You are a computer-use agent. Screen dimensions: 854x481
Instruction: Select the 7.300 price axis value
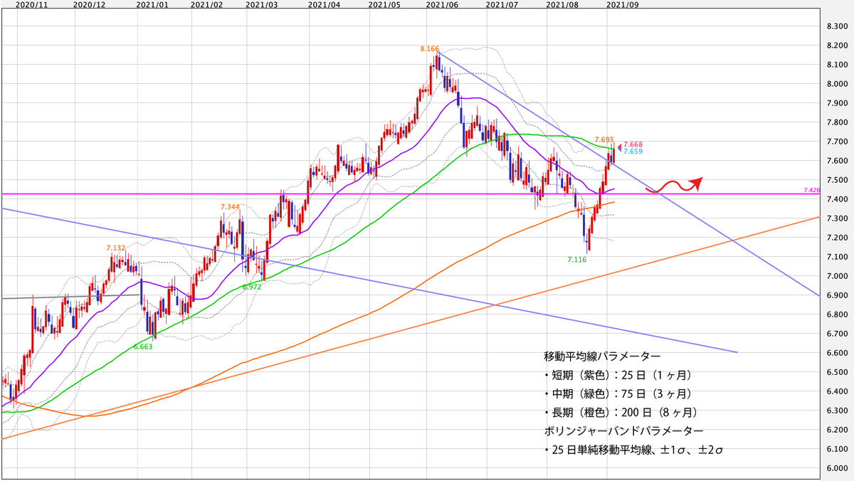pyautogui.click(x=837, y=218)
